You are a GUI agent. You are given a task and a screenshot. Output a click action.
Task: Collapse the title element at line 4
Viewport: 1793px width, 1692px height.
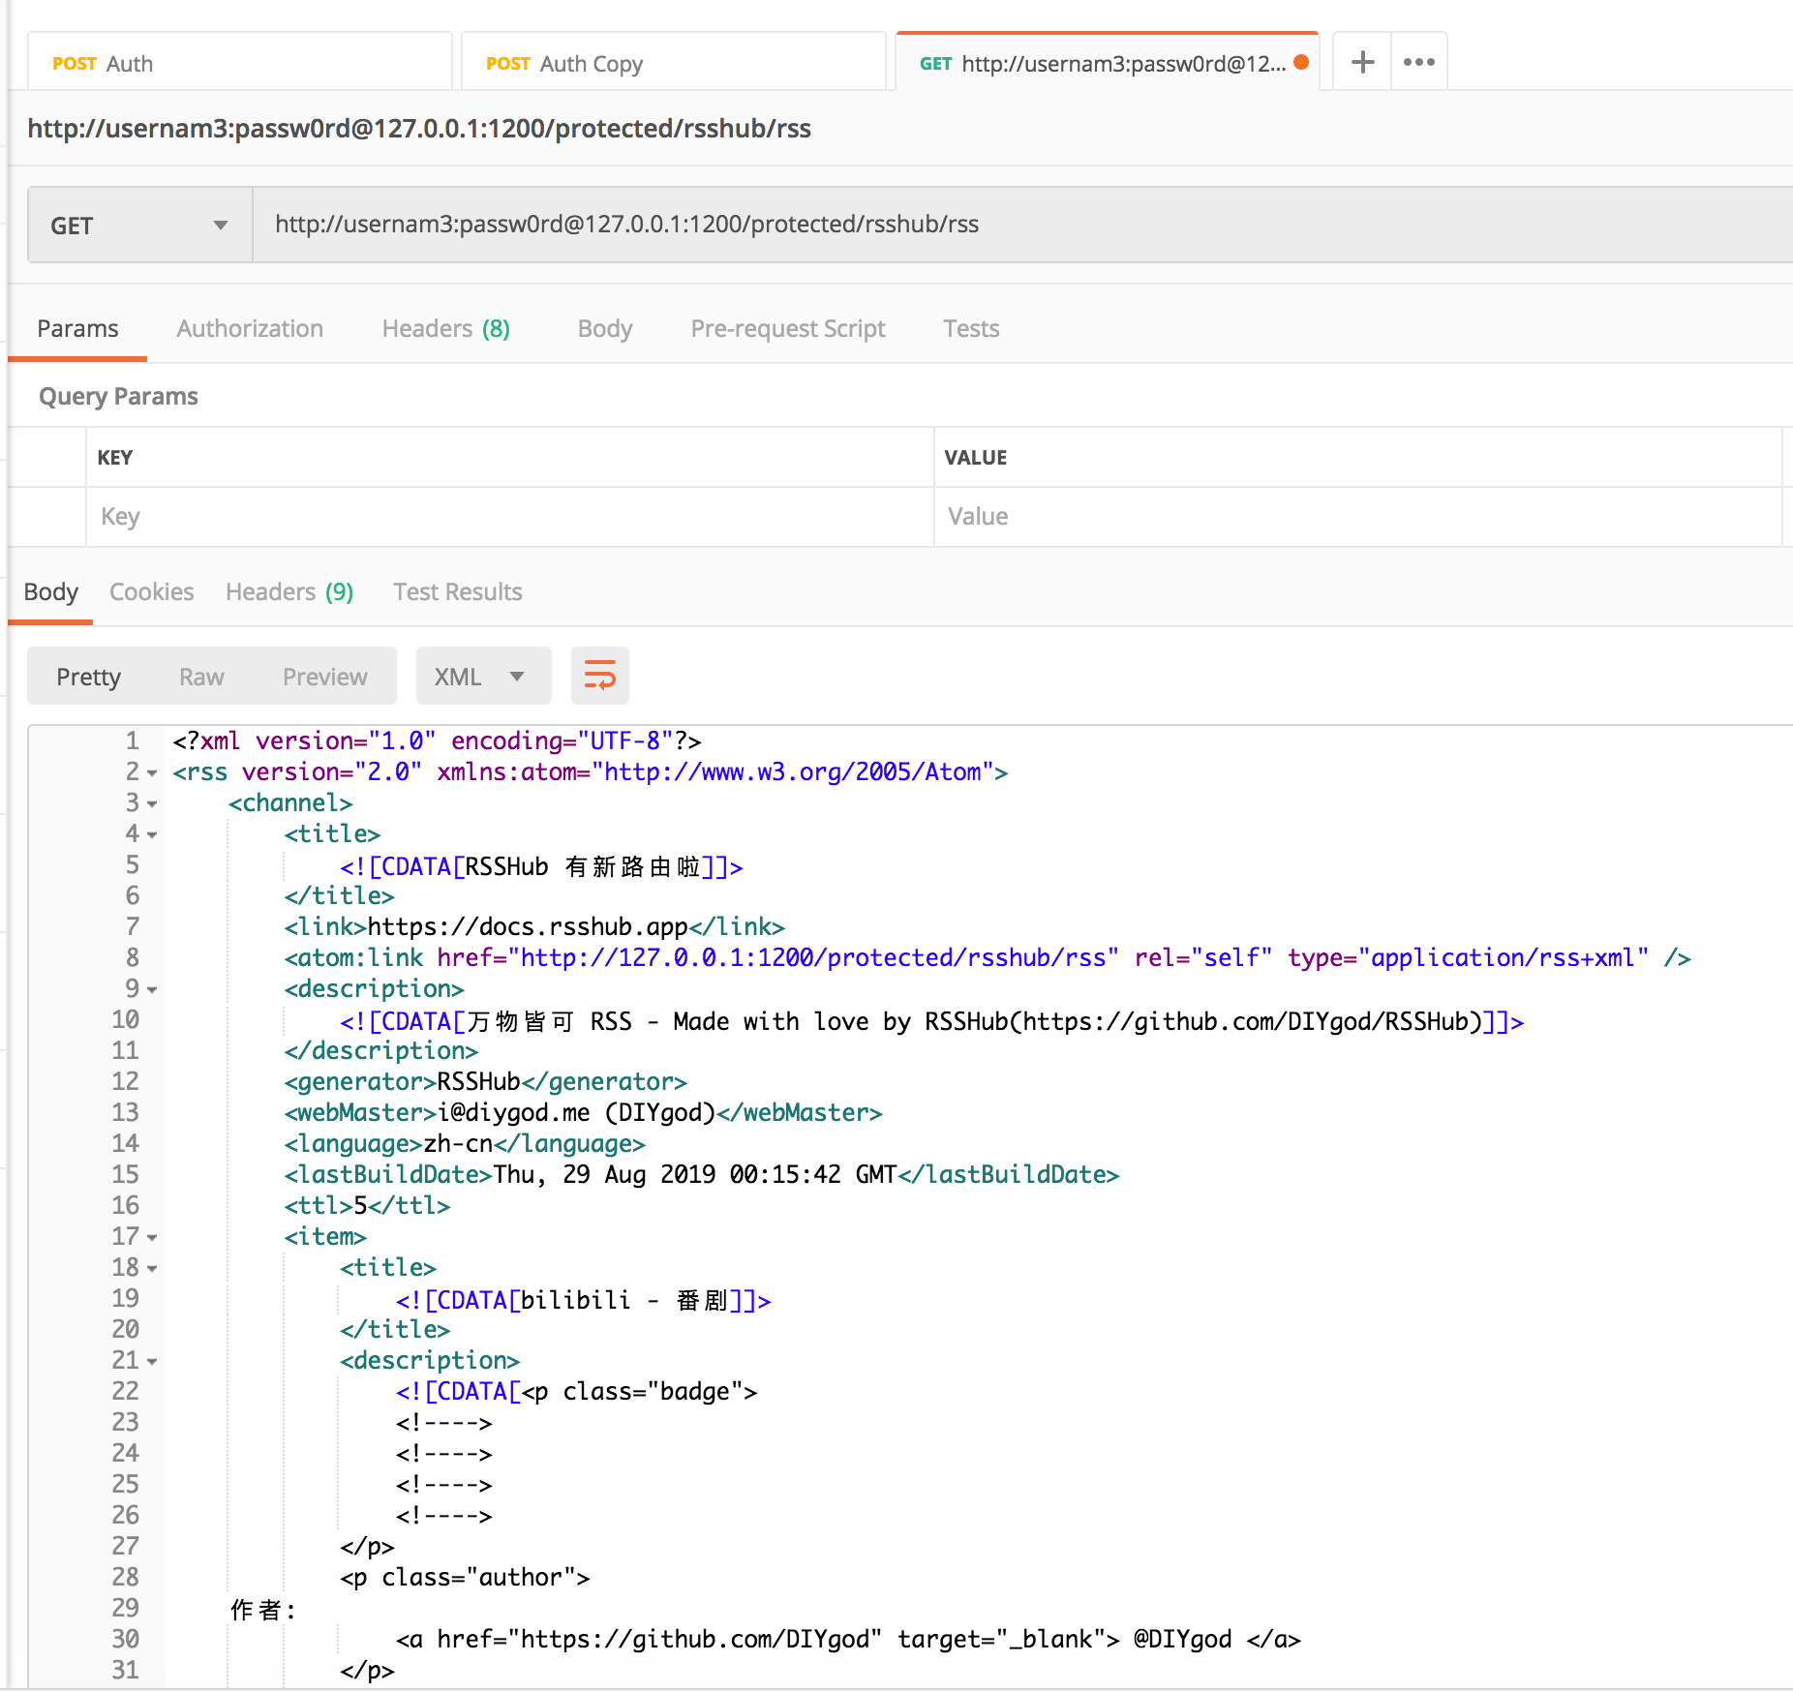(x=152, y=835)
